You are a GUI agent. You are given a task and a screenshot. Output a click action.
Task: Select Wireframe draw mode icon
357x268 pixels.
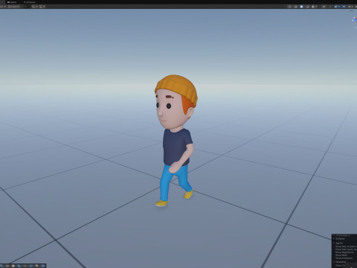[x=289, y=7]
